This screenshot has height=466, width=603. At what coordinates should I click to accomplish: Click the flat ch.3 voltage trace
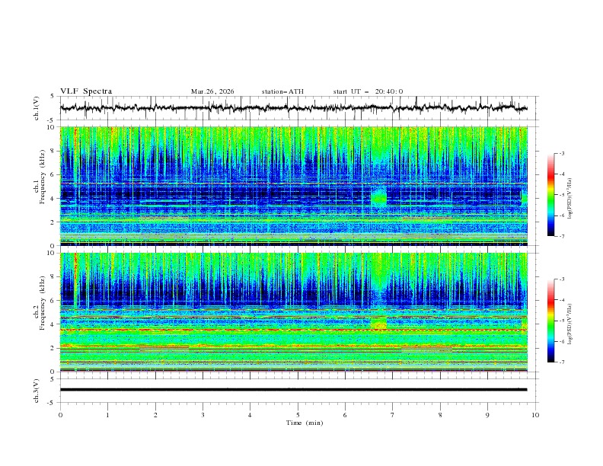click(x=294, y=390)
